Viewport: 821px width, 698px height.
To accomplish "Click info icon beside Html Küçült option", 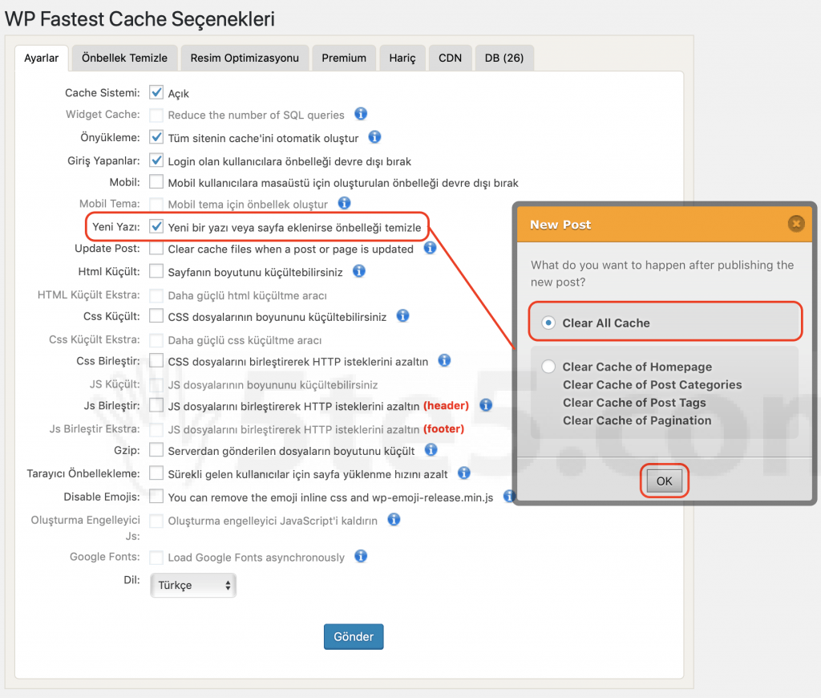I will (359, 271).
